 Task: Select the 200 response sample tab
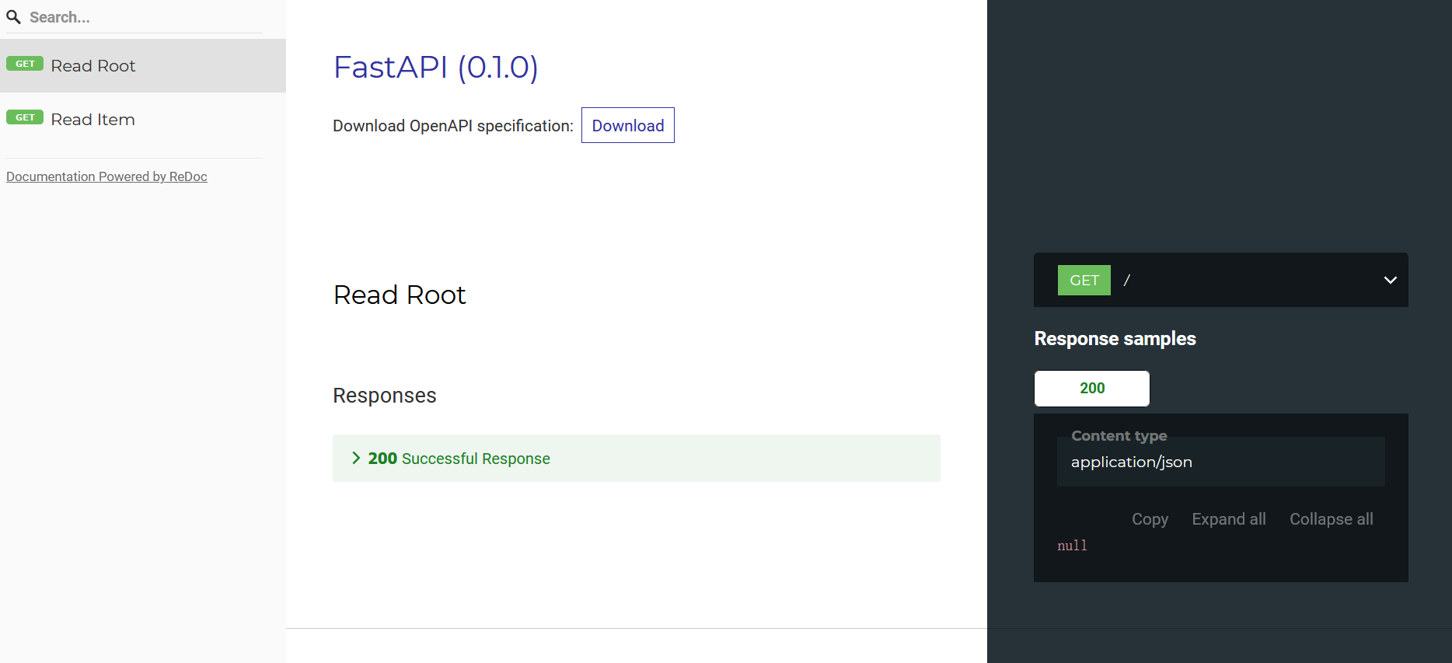(1092, 389)
